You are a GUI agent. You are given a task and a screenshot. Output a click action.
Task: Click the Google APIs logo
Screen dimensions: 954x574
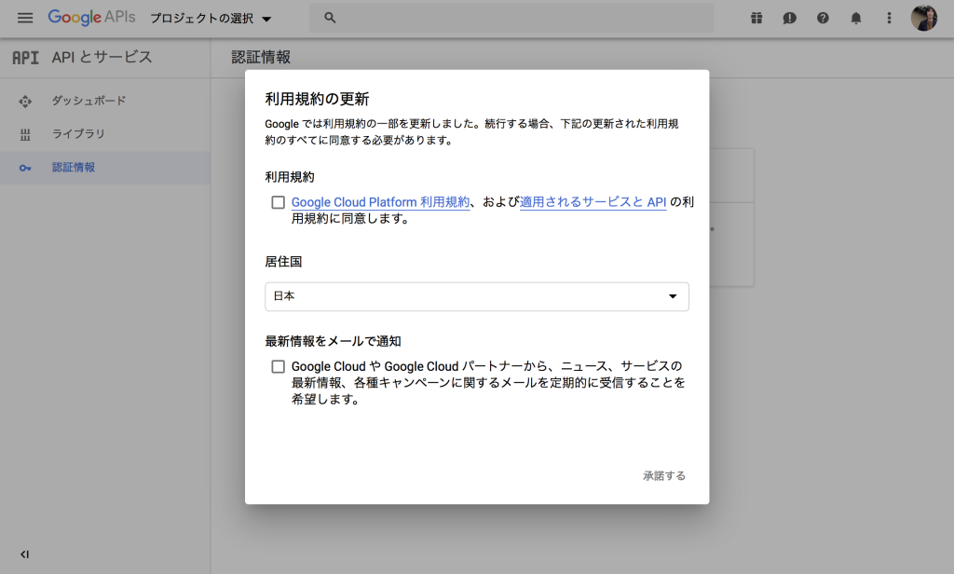coord(92,17)
